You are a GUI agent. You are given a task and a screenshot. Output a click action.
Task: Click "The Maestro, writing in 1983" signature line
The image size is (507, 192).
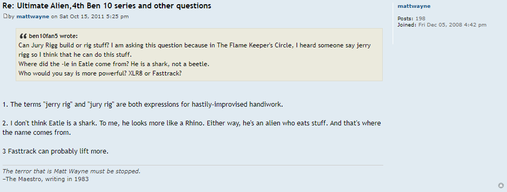(45, 179)
